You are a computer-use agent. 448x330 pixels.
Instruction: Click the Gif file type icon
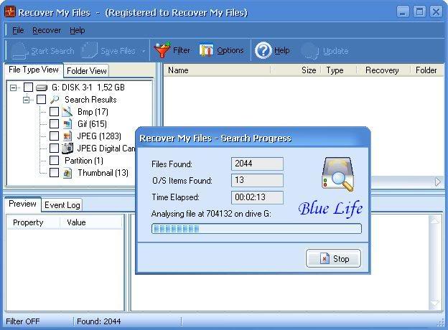coord(67,124)
